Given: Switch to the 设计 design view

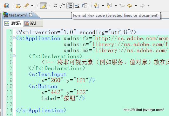Looking at the screenshot, I should tap(33, 23).
